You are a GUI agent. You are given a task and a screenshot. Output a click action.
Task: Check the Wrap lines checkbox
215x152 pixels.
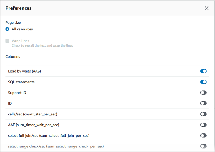[8, 41]
